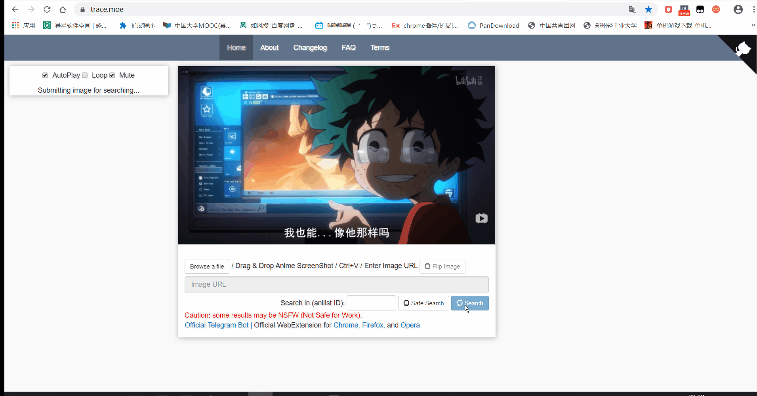The height and width of the screenshot is (396, 757).
Task: Switch to the About page
Action: [269, 48]
